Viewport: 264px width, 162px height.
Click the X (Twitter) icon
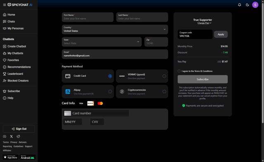pyautogui.click(x=12, y=136)
